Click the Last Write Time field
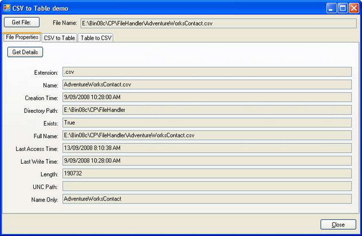This screenshot has width=362, height=236. click(207, 161)
